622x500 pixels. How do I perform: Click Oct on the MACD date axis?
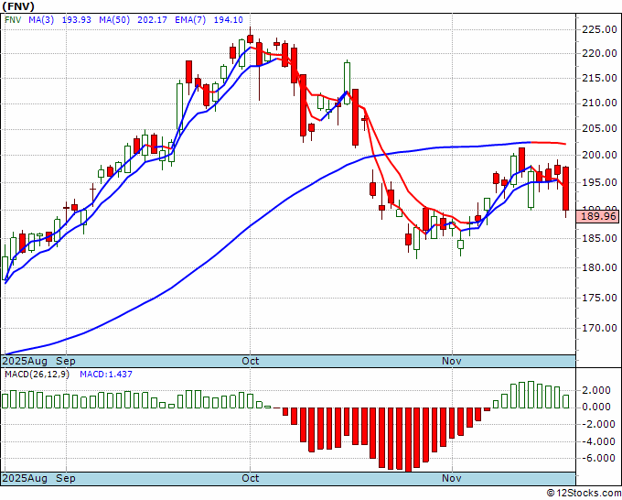(251, 478)
